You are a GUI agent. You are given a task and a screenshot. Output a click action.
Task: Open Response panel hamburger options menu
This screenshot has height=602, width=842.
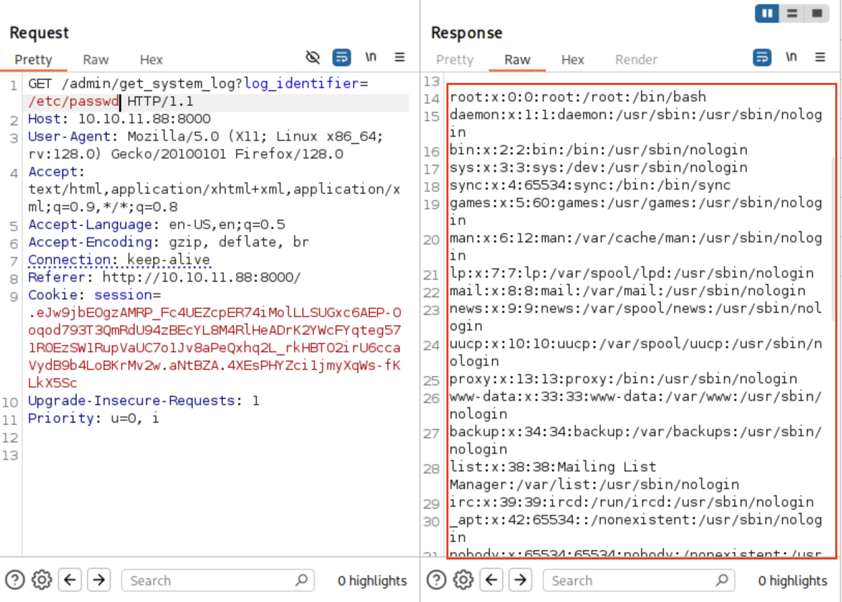pyautogui.click(x=820, y=58)
